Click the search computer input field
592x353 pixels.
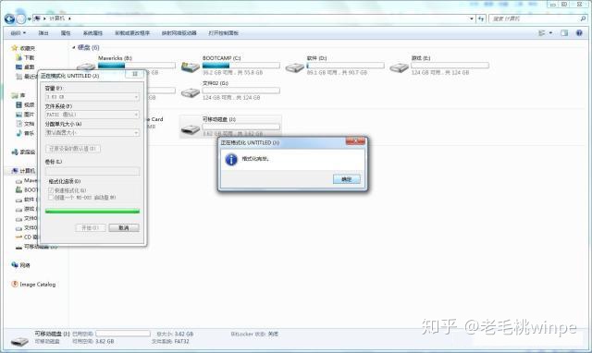[535, 18]
